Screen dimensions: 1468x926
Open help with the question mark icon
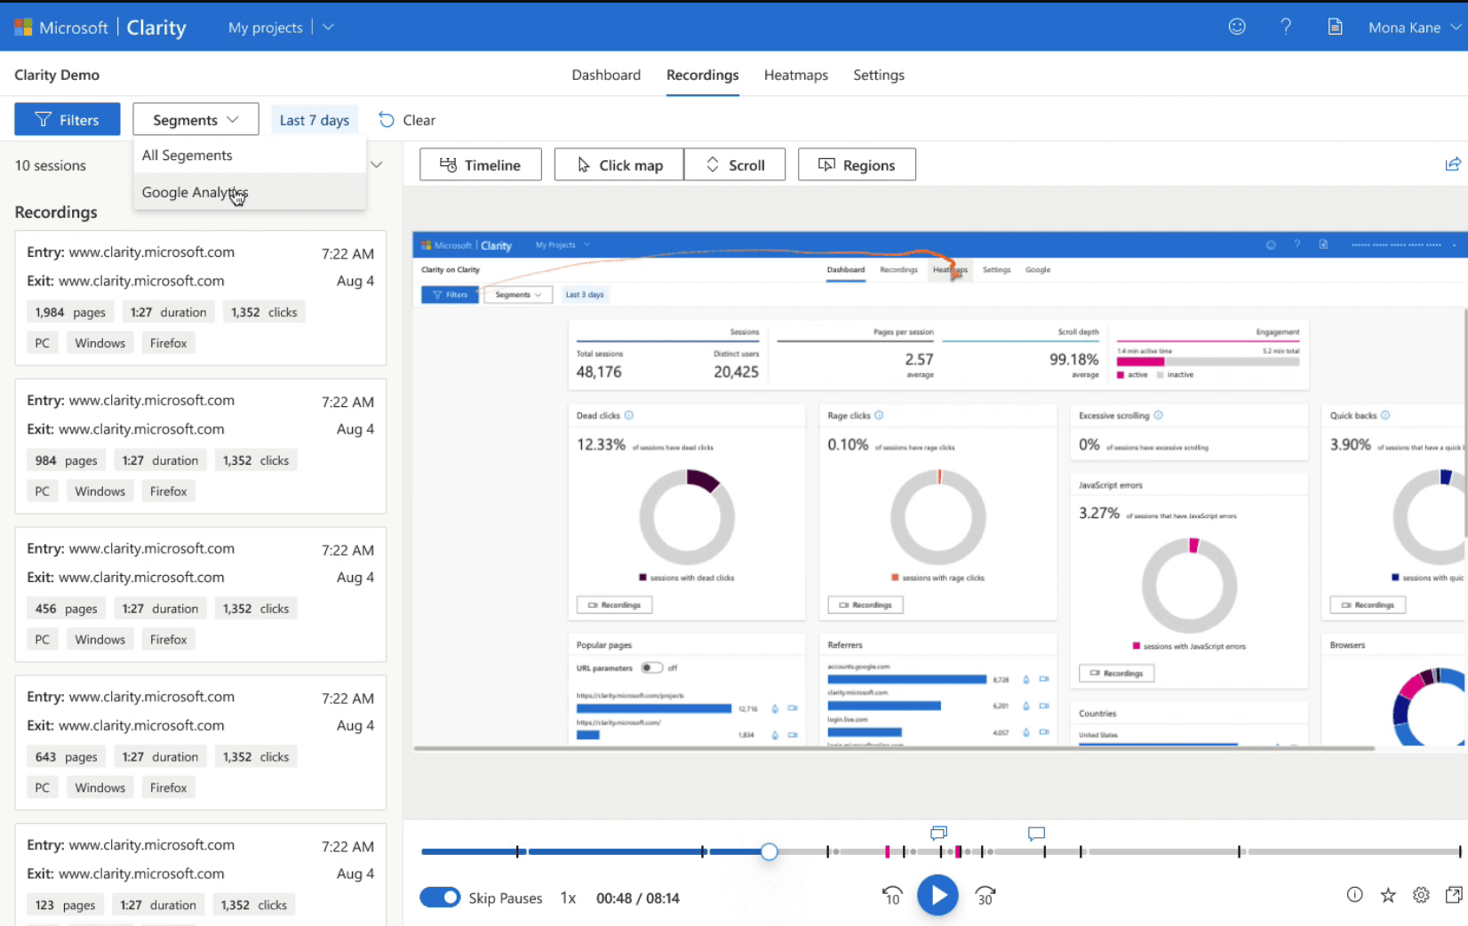pos(1286,27)
